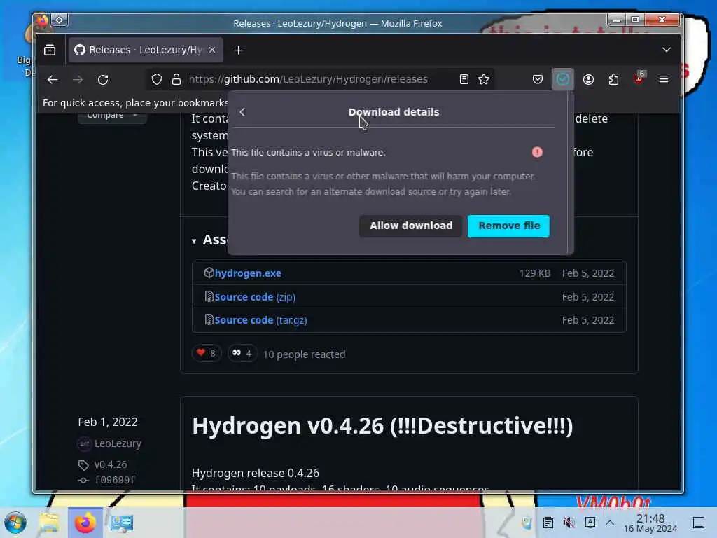
Task: Navigate forward with the arrow
Action: point(78,80)
